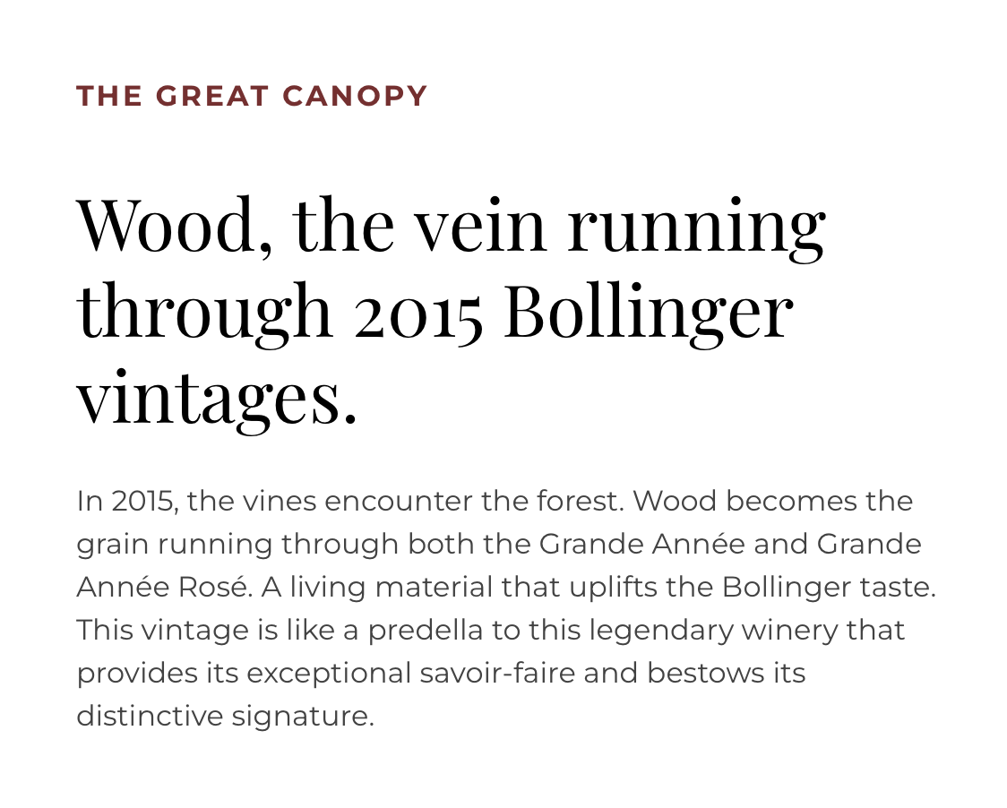Select the word "vein" in the headline

point(479,226)
